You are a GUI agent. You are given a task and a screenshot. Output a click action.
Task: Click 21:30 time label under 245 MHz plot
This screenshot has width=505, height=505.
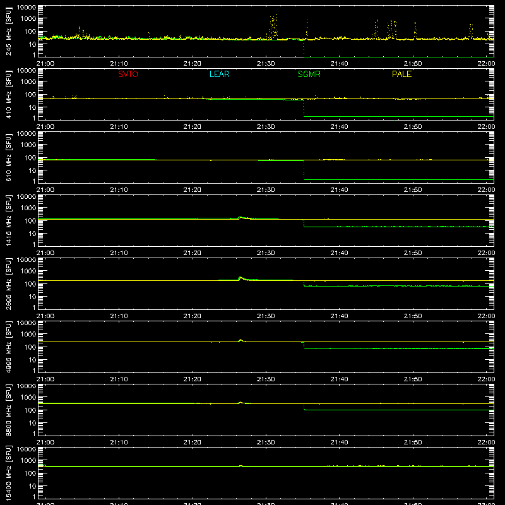tap(266, 64)
